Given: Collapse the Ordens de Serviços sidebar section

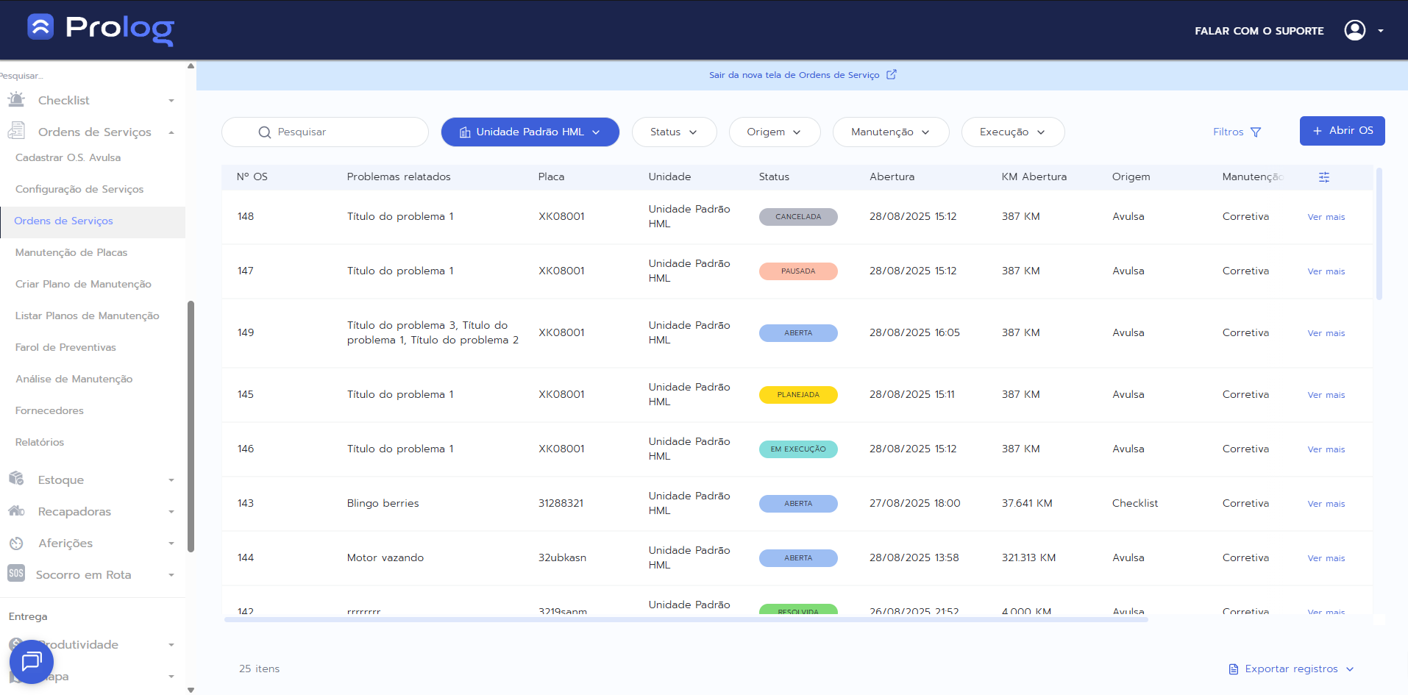Looking at the screenshot, I should pos(171,132).
